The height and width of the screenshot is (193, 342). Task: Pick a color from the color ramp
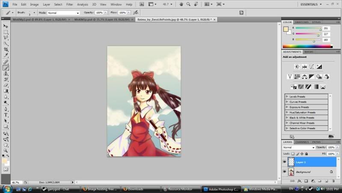[307, 46]
